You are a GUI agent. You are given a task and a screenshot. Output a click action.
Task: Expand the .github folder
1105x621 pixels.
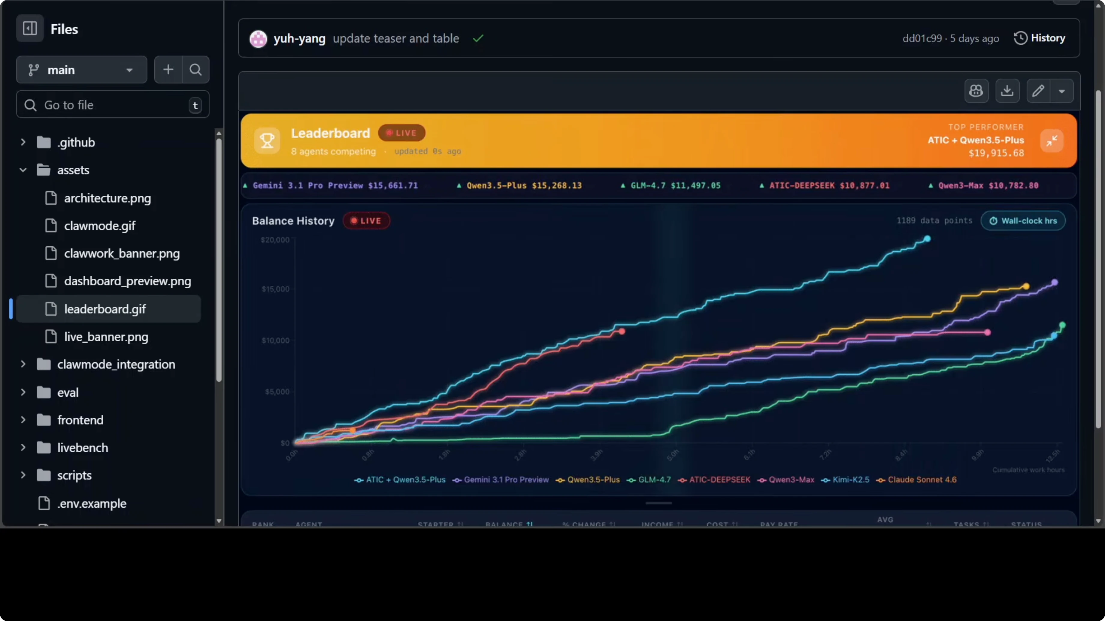(x=23, y=142)
